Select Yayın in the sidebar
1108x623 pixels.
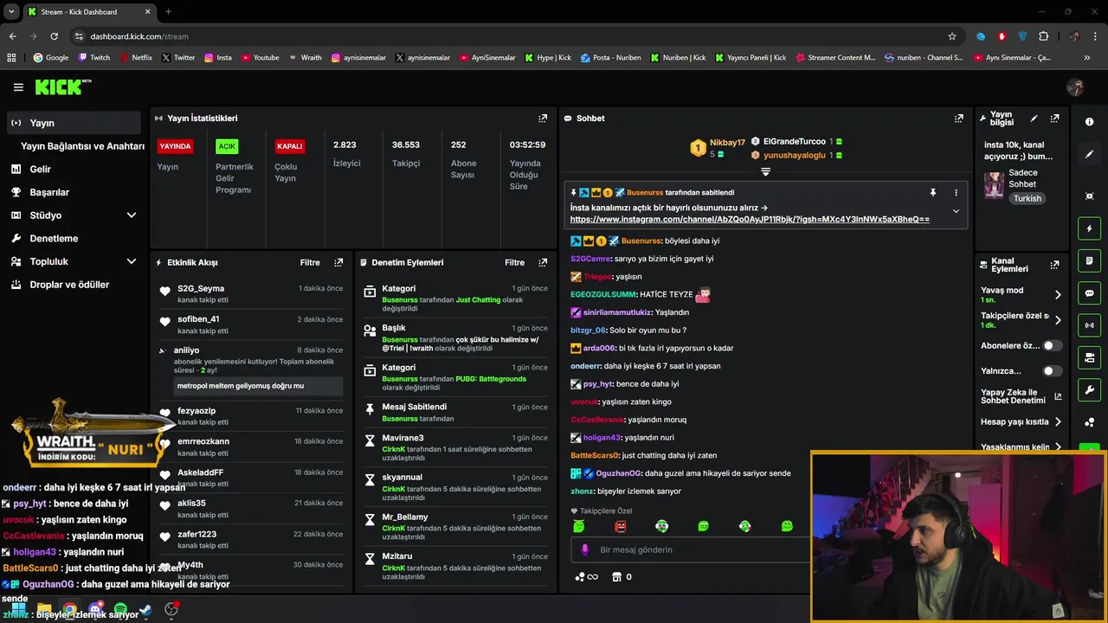click(x=74, y=123)
